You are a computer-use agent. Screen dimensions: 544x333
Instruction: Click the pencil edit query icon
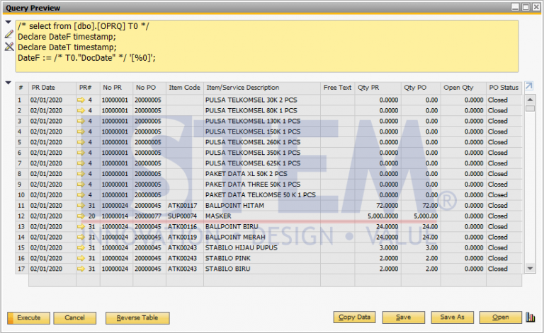coord(9,34)
